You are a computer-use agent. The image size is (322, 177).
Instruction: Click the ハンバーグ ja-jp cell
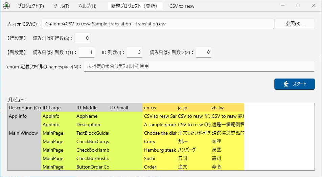click(x=193, y=150)
